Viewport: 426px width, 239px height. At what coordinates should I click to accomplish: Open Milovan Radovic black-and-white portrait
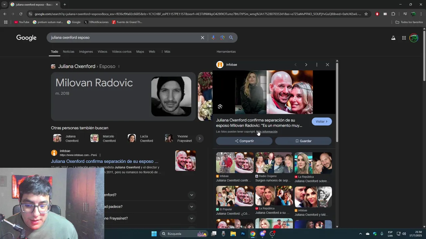tap(171, 97)
